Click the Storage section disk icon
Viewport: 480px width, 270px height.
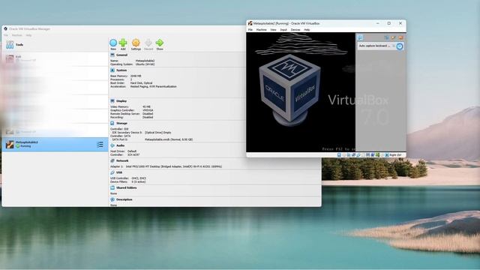[x=112, y=123]
